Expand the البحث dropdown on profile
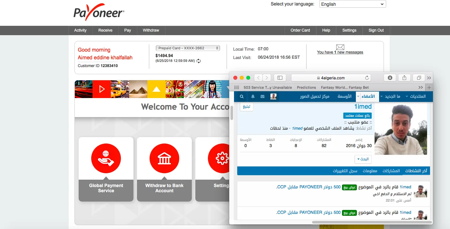The image size is (450, 229). (363, 159)
